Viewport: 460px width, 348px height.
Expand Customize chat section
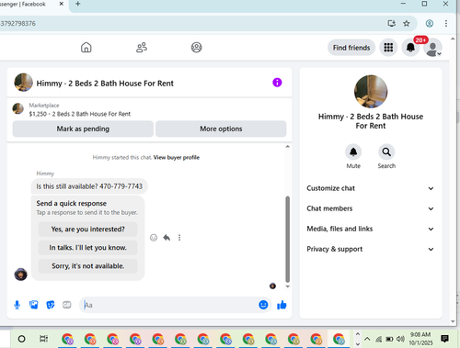tap(371, 188)
